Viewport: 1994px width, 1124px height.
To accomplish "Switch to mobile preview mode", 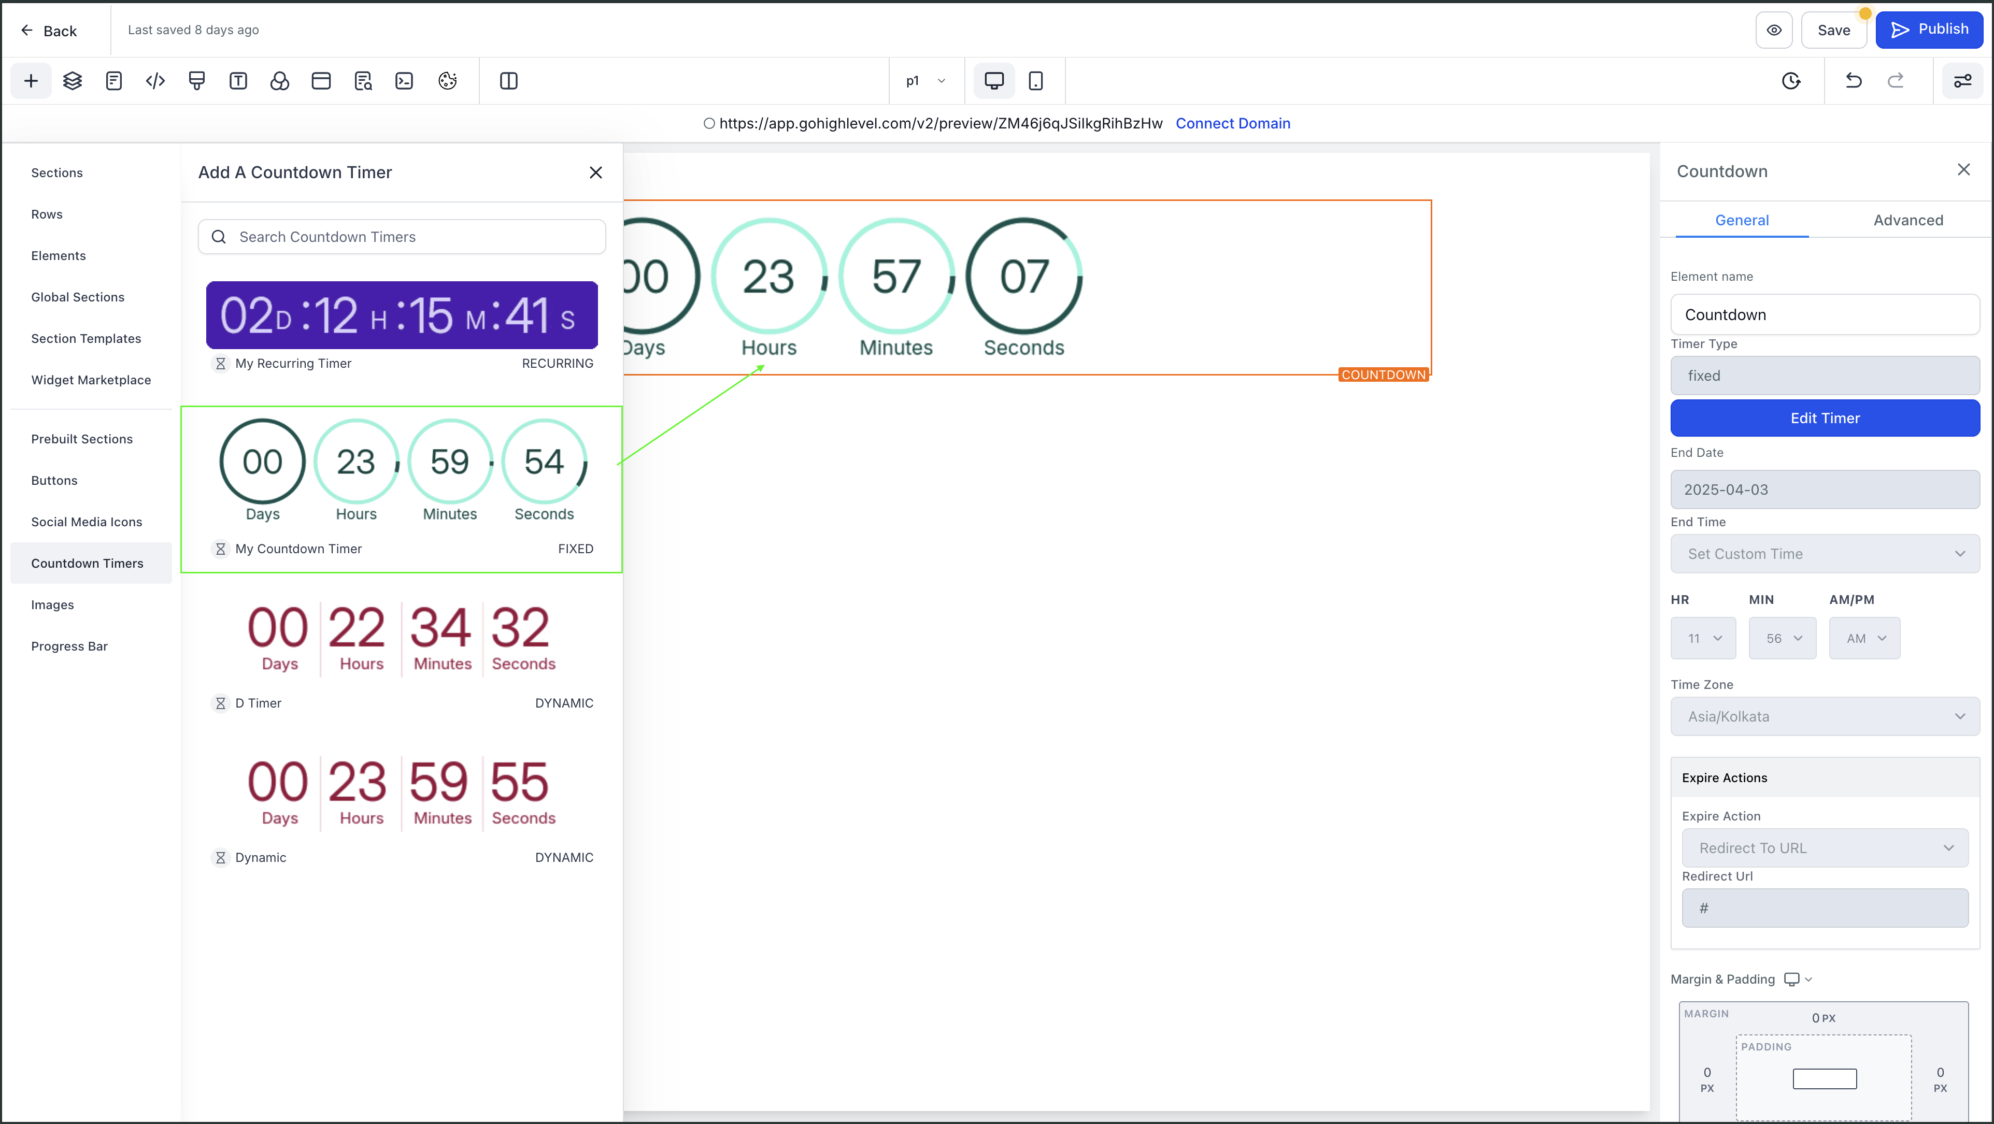I will tap(1036, 80).
